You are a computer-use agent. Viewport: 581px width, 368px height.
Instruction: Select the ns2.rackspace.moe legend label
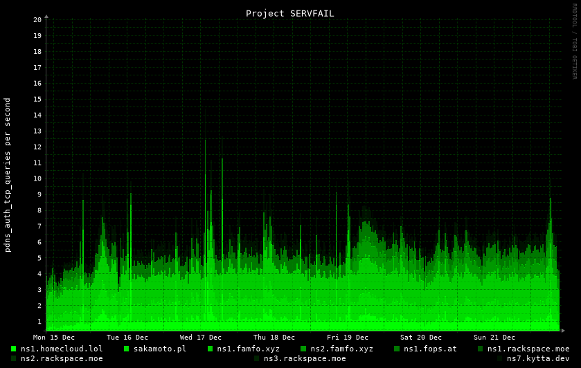click(x=62, y=358)
